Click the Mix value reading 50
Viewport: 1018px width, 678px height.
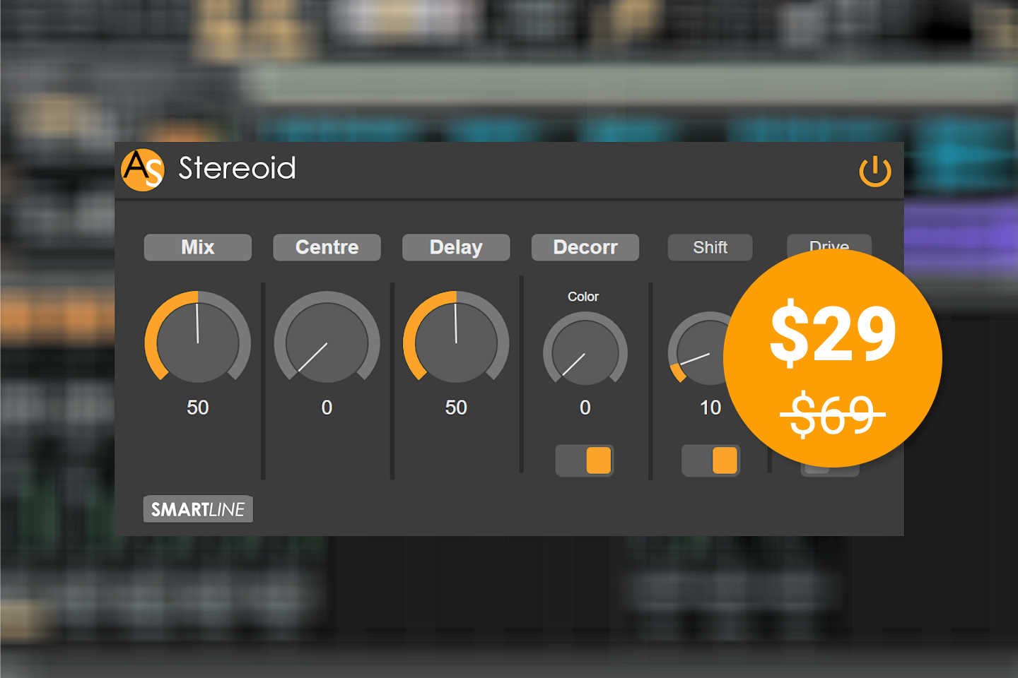click(198, 408)
